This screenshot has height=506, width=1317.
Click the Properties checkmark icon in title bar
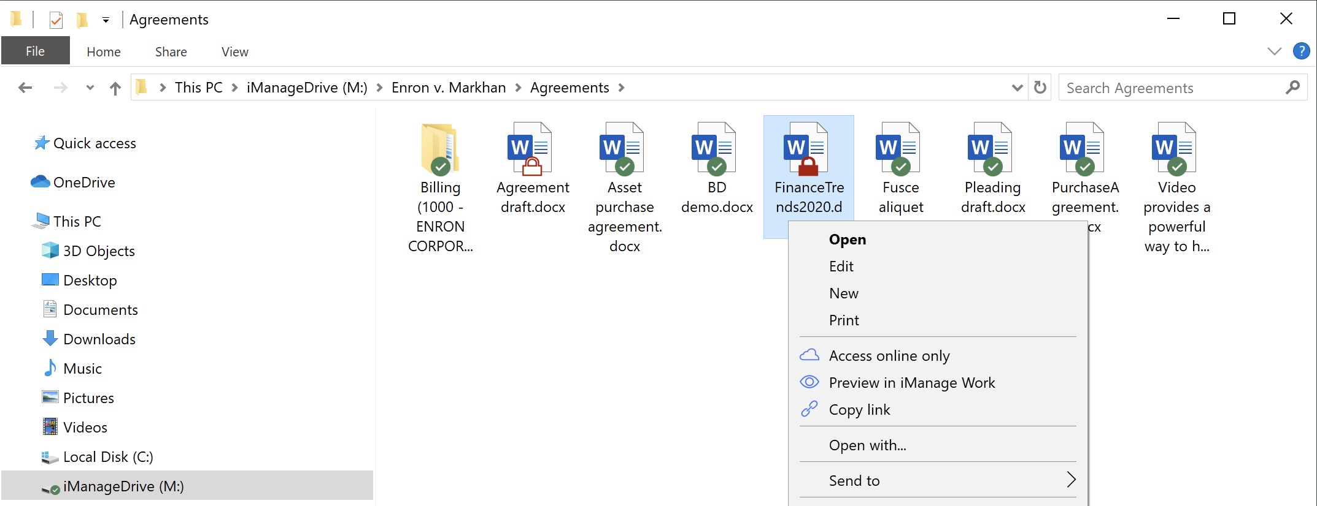[56, 20]
